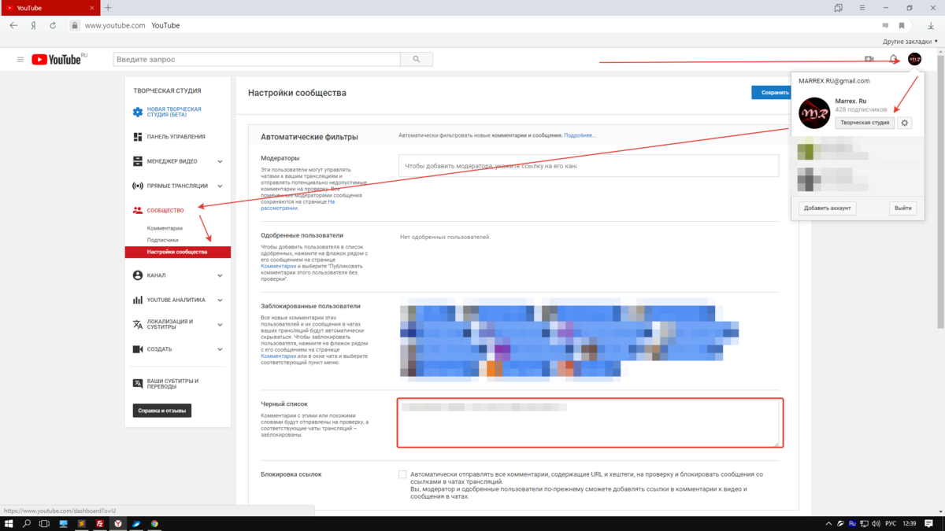Expand the Localization and subtitles chevron

220,325
